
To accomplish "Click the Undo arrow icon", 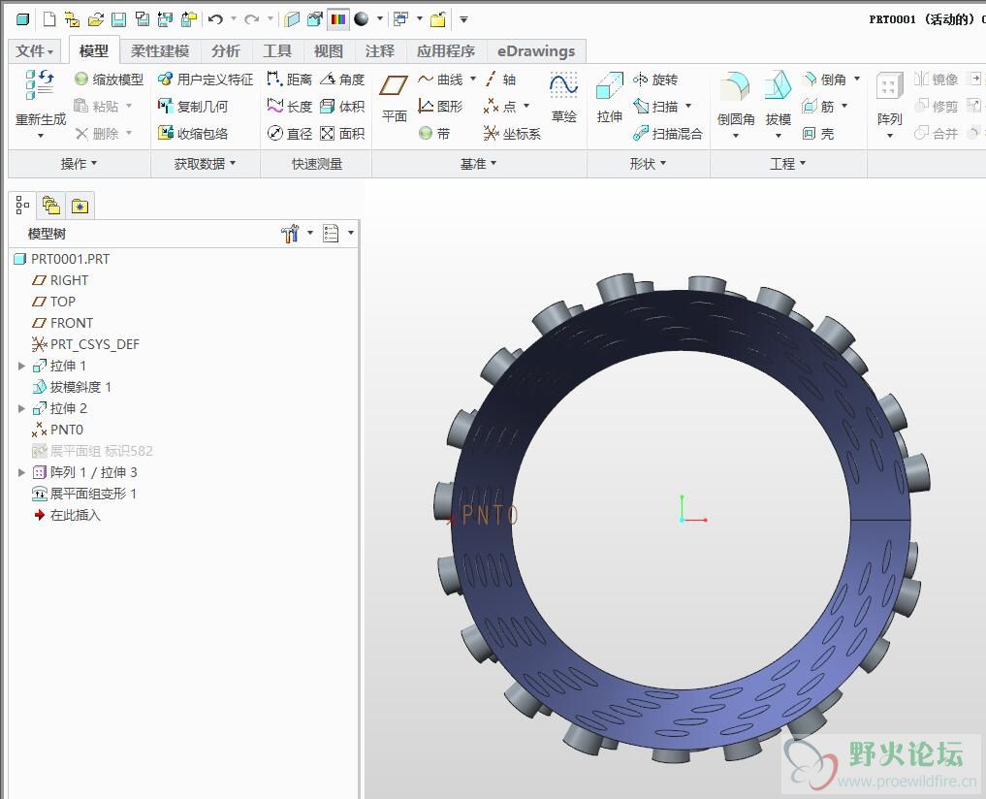I will point(215,19).
